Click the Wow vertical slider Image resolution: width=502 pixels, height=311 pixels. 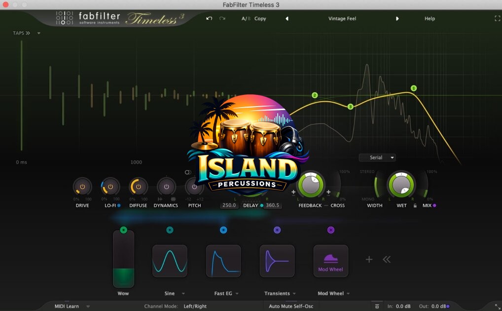(124, 259)
